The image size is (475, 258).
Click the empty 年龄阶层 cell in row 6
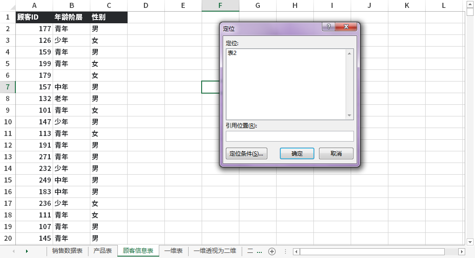click(72, 75)
